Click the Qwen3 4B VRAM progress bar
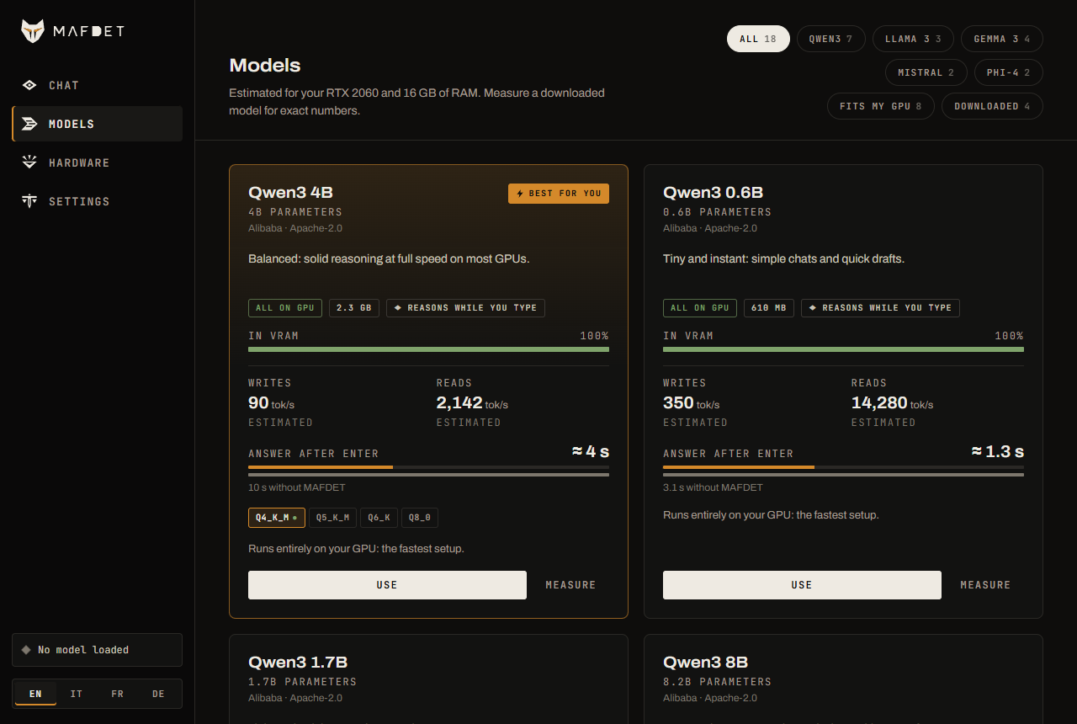 [x=428, y=349]
